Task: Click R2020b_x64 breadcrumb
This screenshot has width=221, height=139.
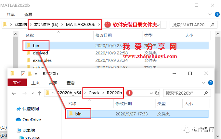Action: point(69,93)
